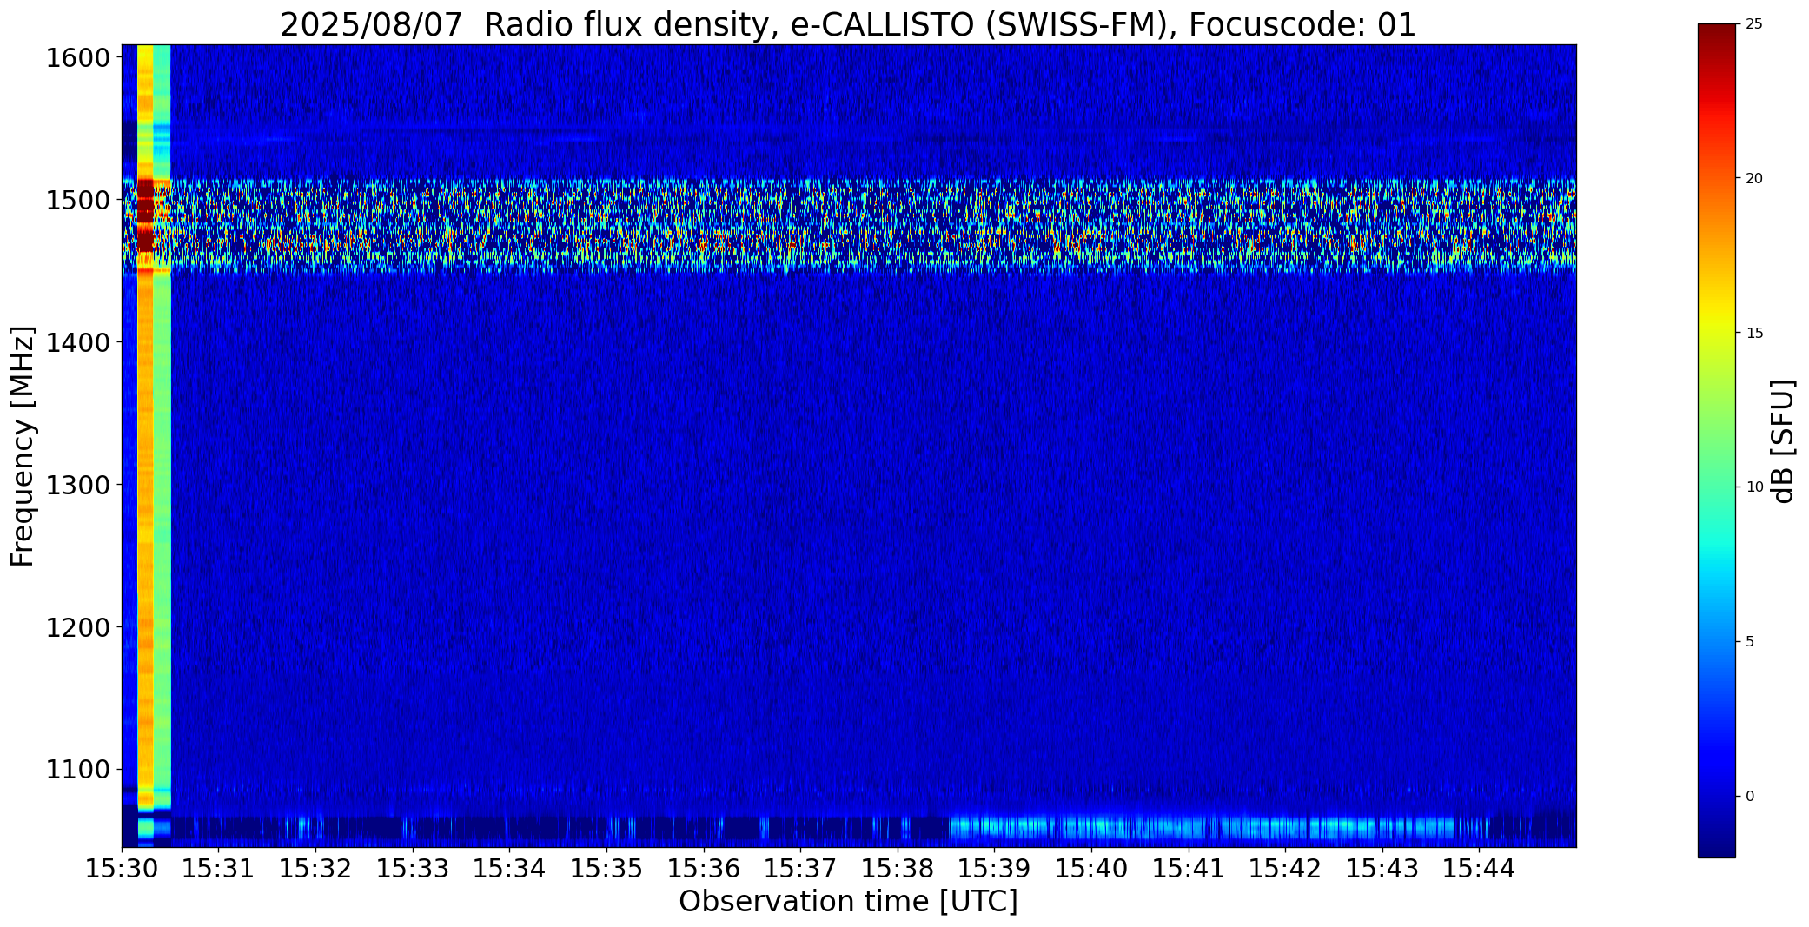Click the 15:38 time tick label
Screen dimensions: 1809x927
pos(898,869)
